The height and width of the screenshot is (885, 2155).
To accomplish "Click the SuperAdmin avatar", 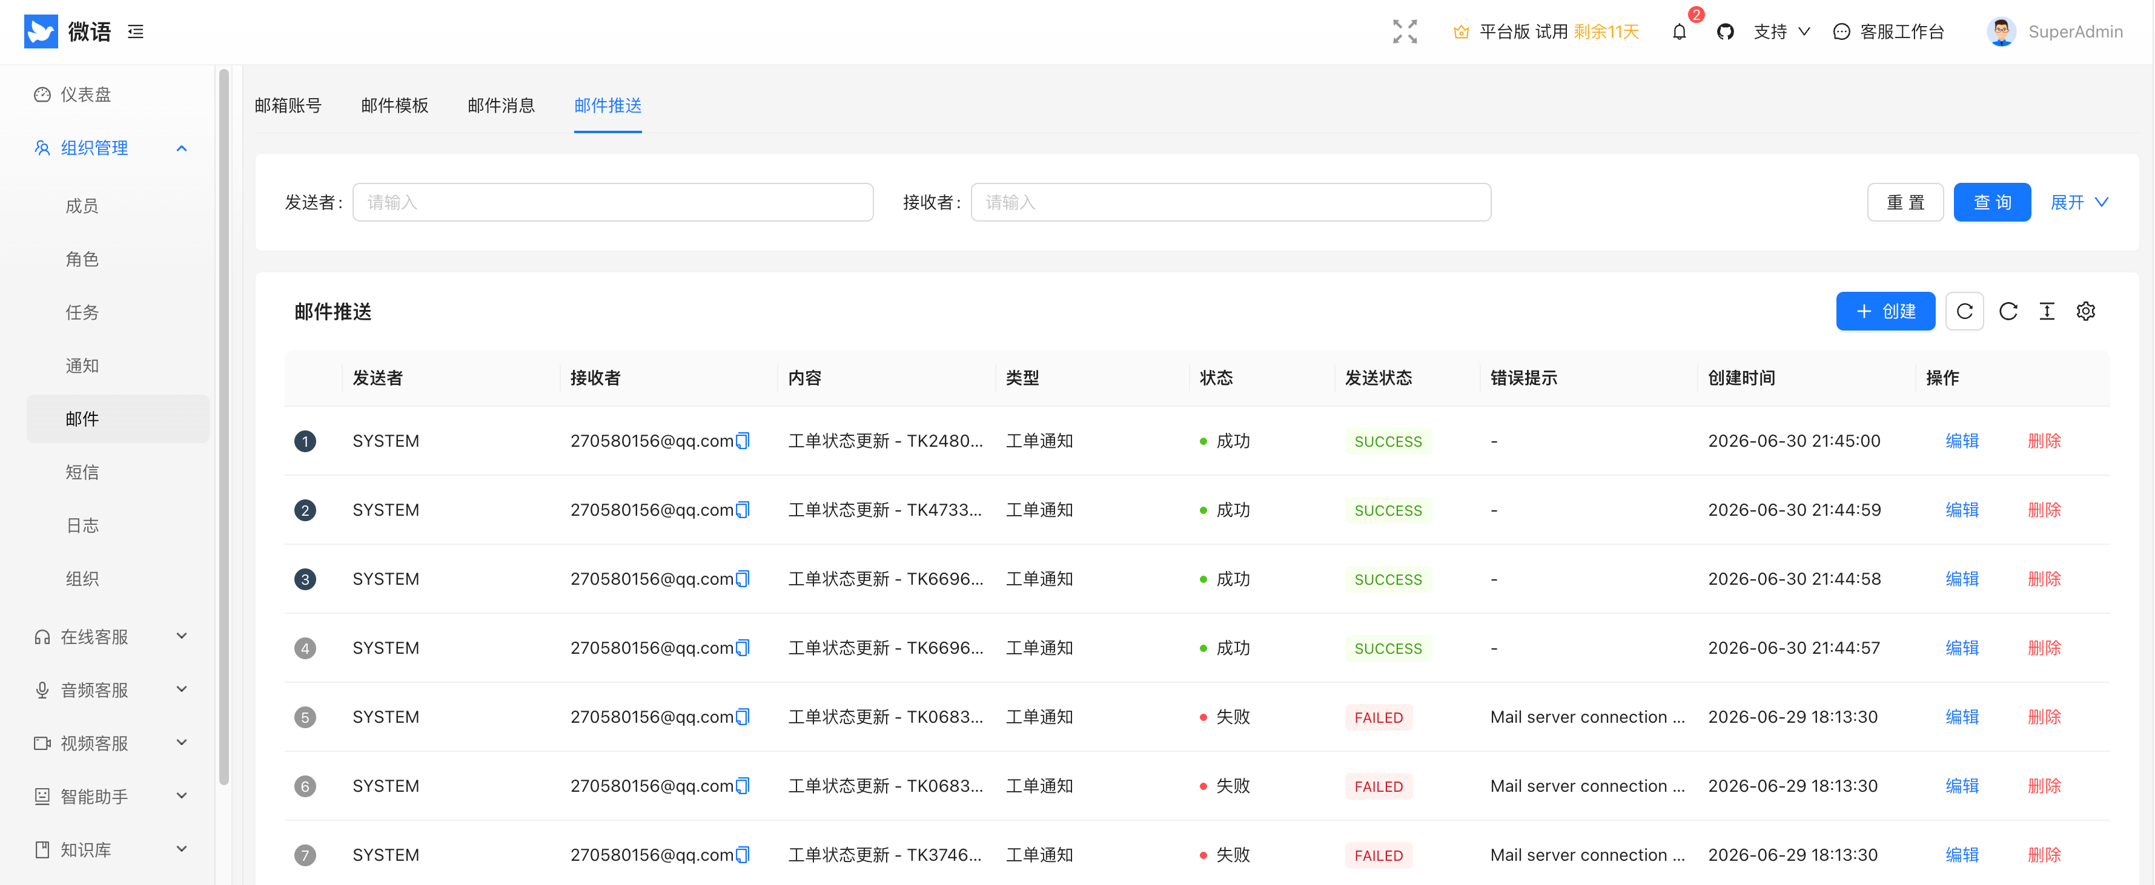I will coord(2001,32).
